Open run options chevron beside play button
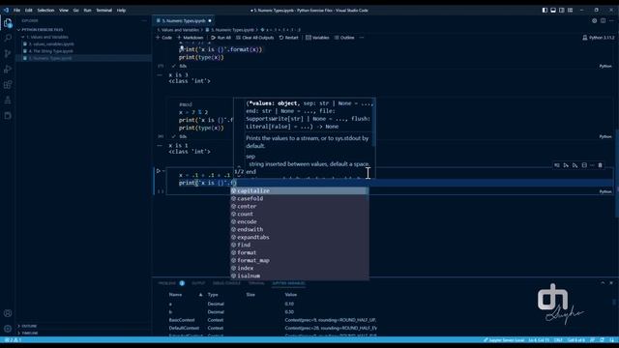The width and height of the screenshot is (619, 348). click(x=163, y=171)
